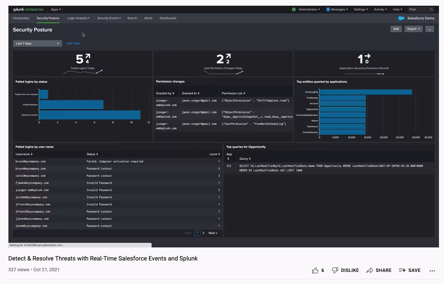Click the Salesforce cloud logo icon
The height and width of the screenshot is (284, 444).
401,18
